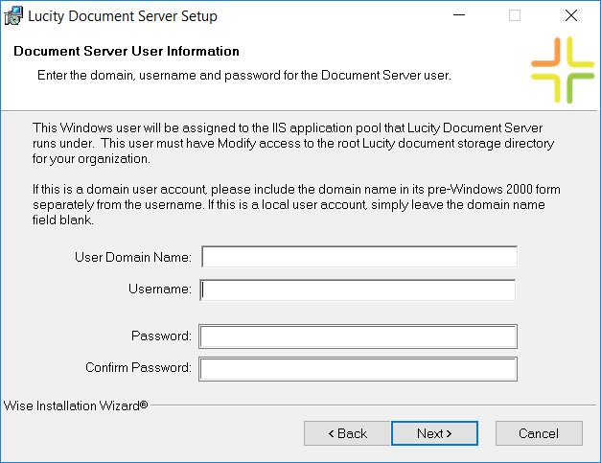Screen dimensions: 601x463
Task: Cancel the Lucity Document Server setup
Action: [539, 433]
